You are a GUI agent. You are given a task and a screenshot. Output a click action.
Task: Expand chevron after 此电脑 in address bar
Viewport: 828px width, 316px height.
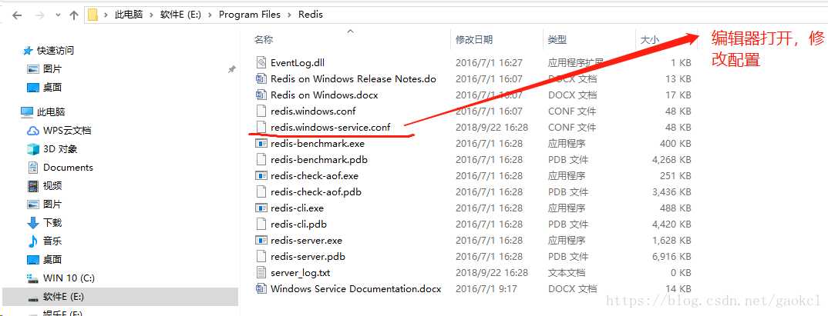tap(152, 15)
